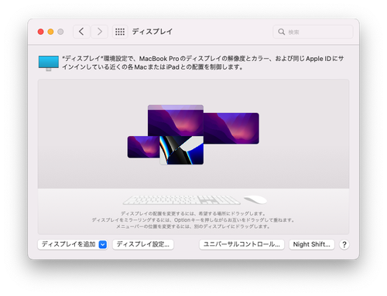
Task: Click the blue display monitor icon
Action: coord(49,63)
